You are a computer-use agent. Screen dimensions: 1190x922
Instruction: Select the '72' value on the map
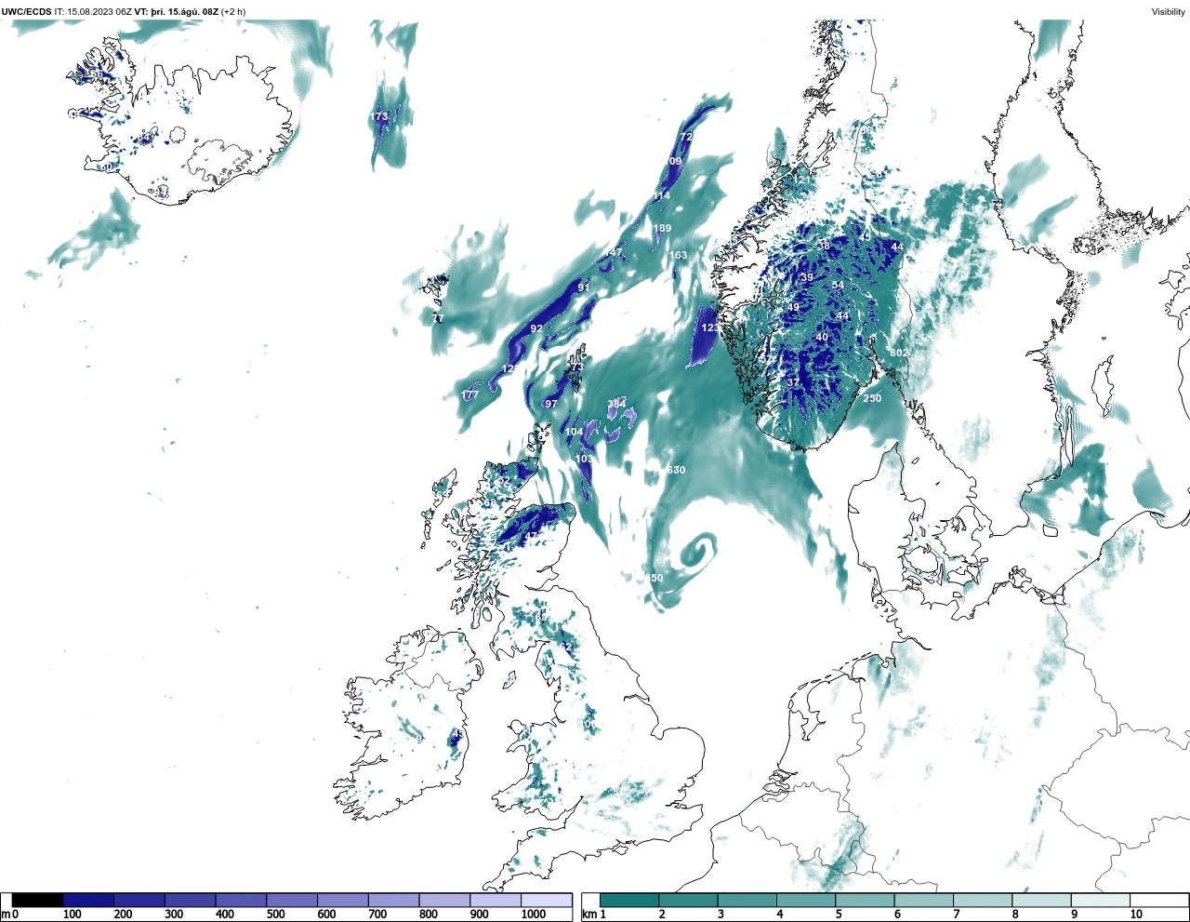(x=686, y=137)
